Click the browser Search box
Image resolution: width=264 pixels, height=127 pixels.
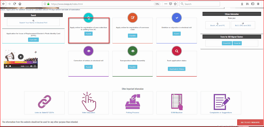(x=200, y=4)
